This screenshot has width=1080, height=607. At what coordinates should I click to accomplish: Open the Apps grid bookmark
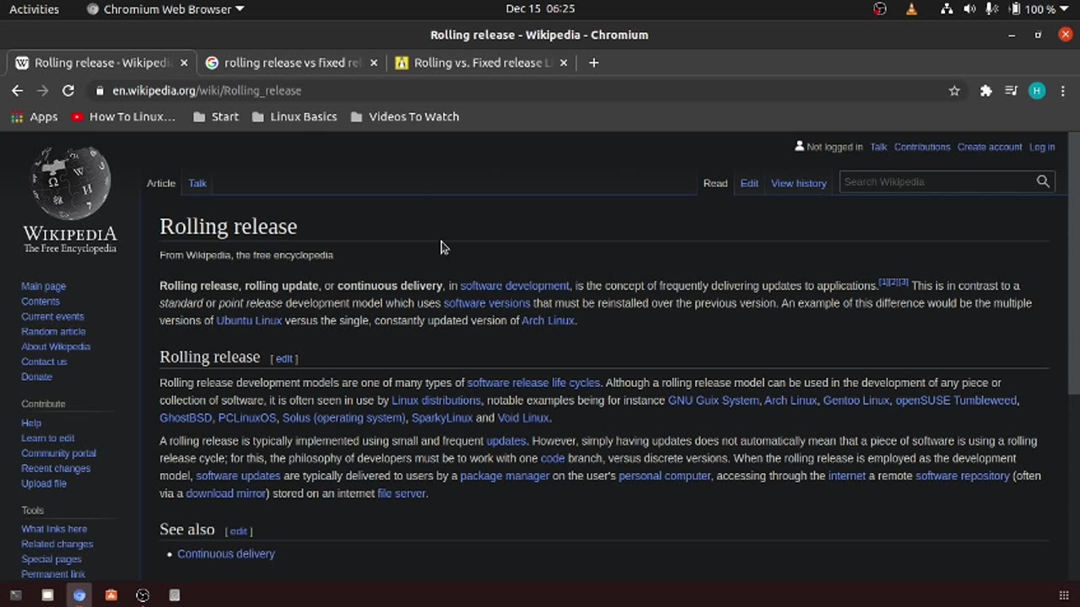35,116
